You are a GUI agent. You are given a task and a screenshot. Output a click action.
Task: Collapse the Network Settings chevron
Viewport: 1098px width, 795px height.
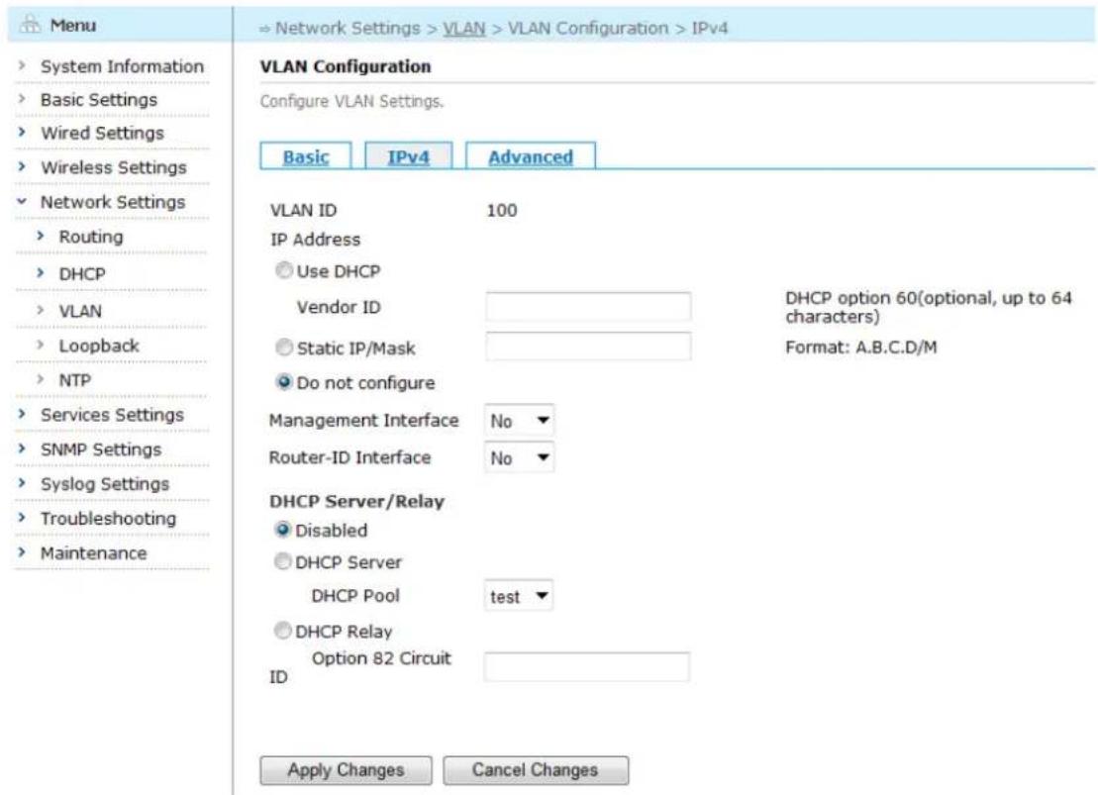point(22,201)
